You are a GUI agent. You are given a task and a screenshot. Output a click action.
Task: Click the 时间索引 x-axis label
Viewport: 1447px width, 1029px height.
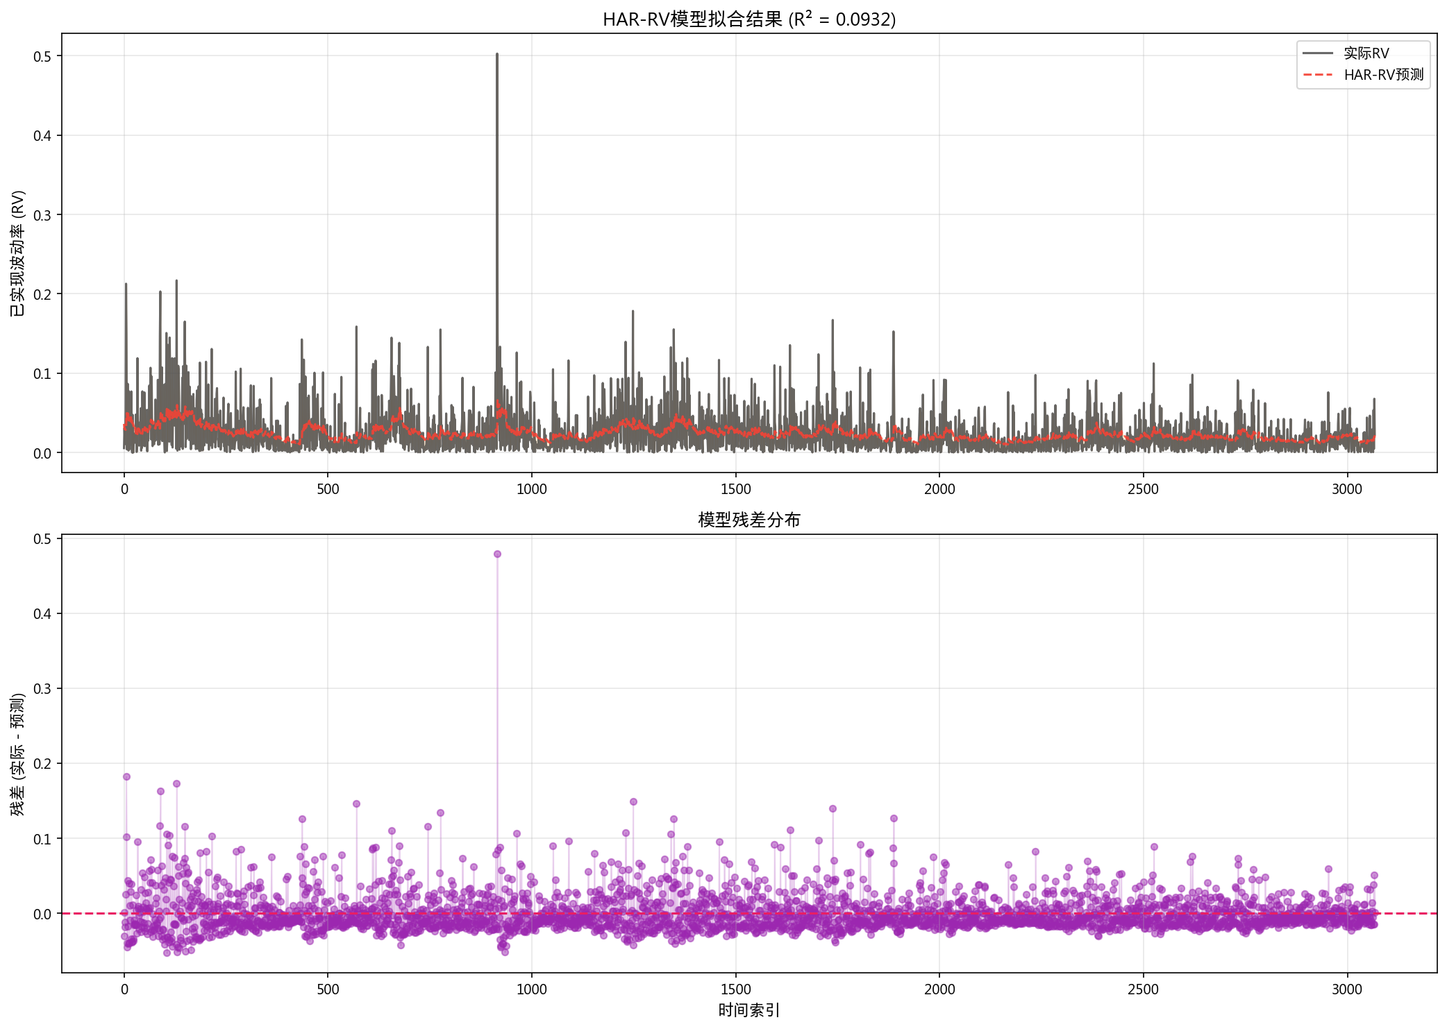pos(748,1010)
